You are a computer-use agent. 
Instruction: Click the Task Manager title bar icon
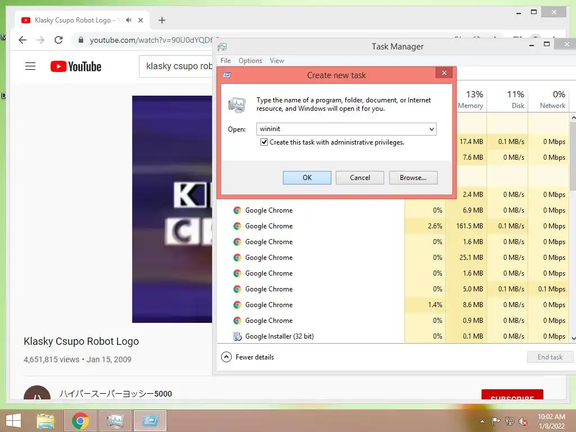222,47
